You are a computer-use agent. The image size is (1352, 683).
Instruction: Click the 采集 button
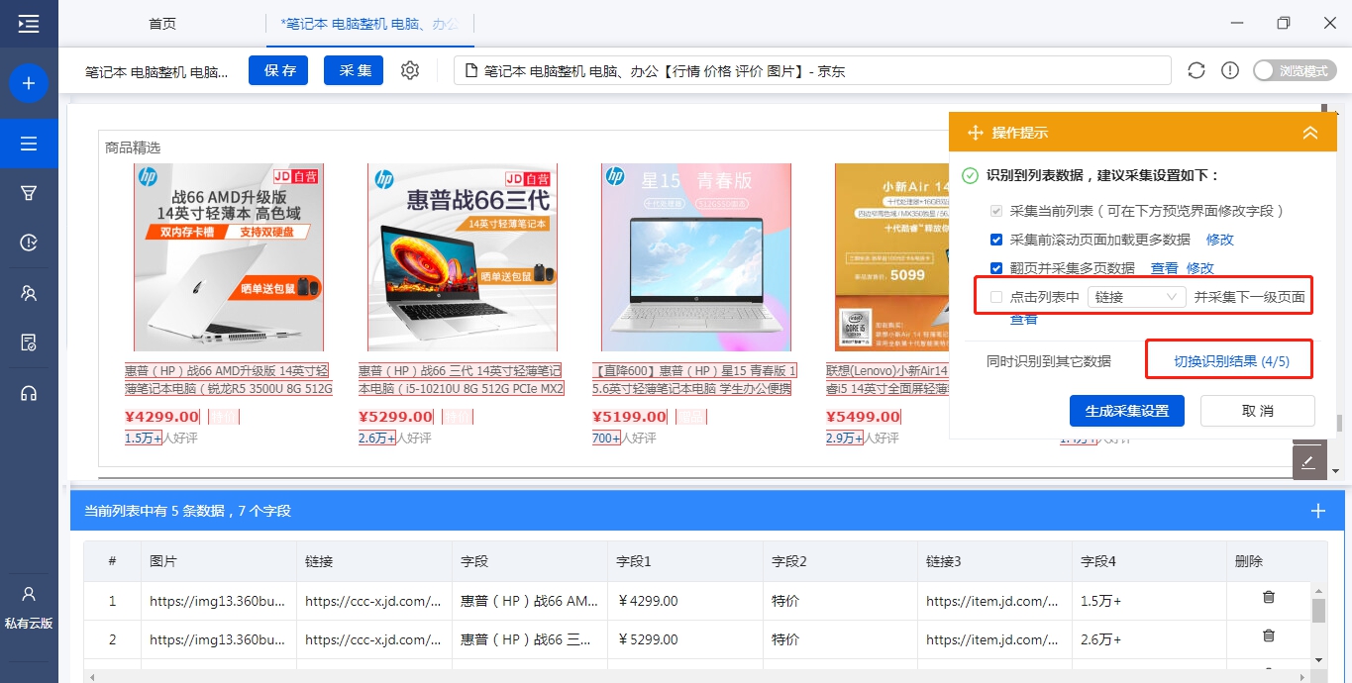click(354, 70)
